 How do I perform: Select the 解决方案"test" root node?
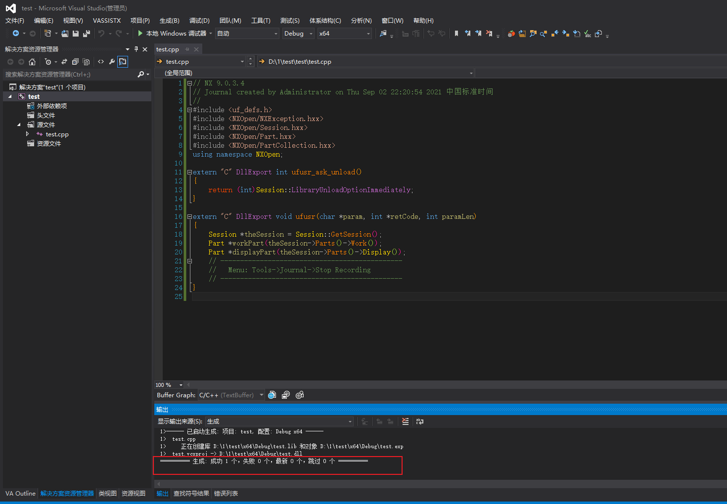pyautogui.click(x=52, y=87)
